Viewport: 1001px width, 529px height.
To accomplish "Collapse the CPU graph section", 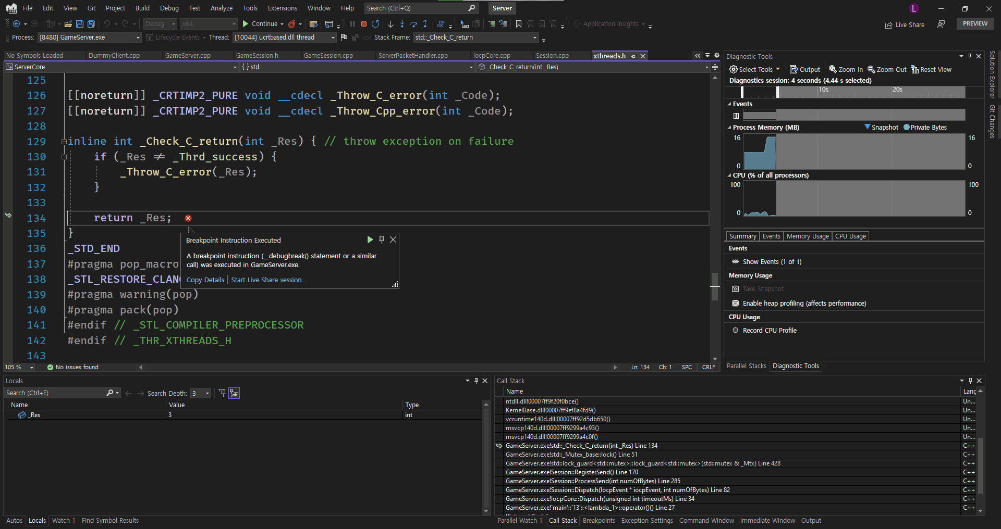I will coord(729,175).
